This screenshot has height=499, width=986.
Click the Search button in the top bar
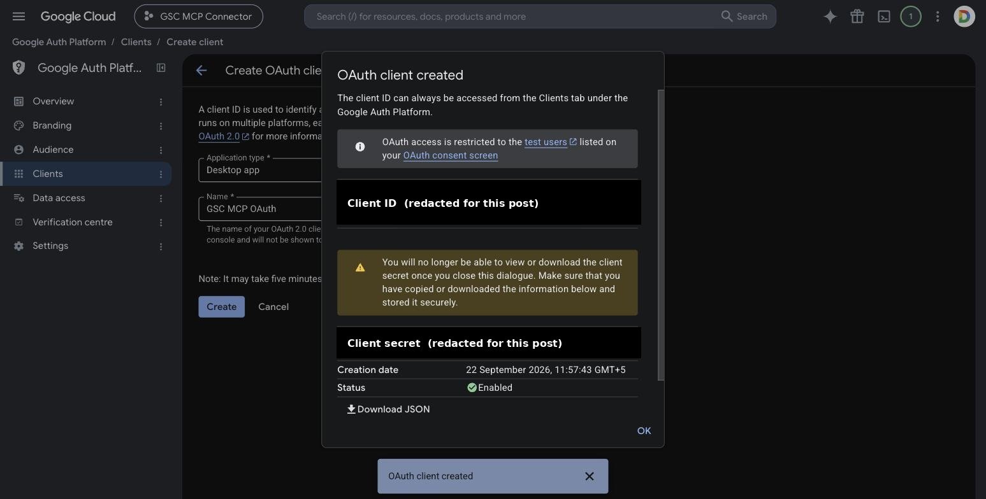[744, 17]
